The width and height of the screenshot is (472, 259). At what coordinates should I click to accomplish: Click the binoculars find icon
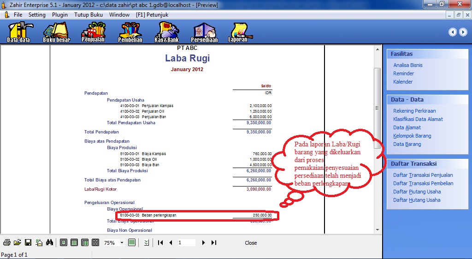click(x=50, y=243)
